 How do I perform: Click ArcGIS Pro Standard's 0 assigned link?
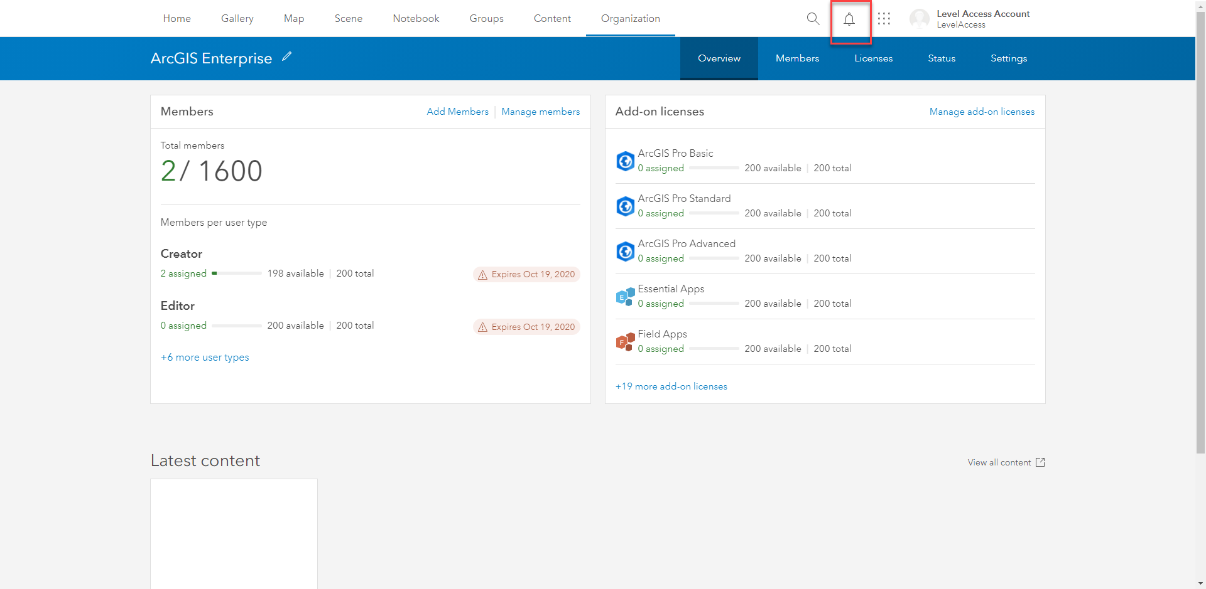[x=661, y=213]
